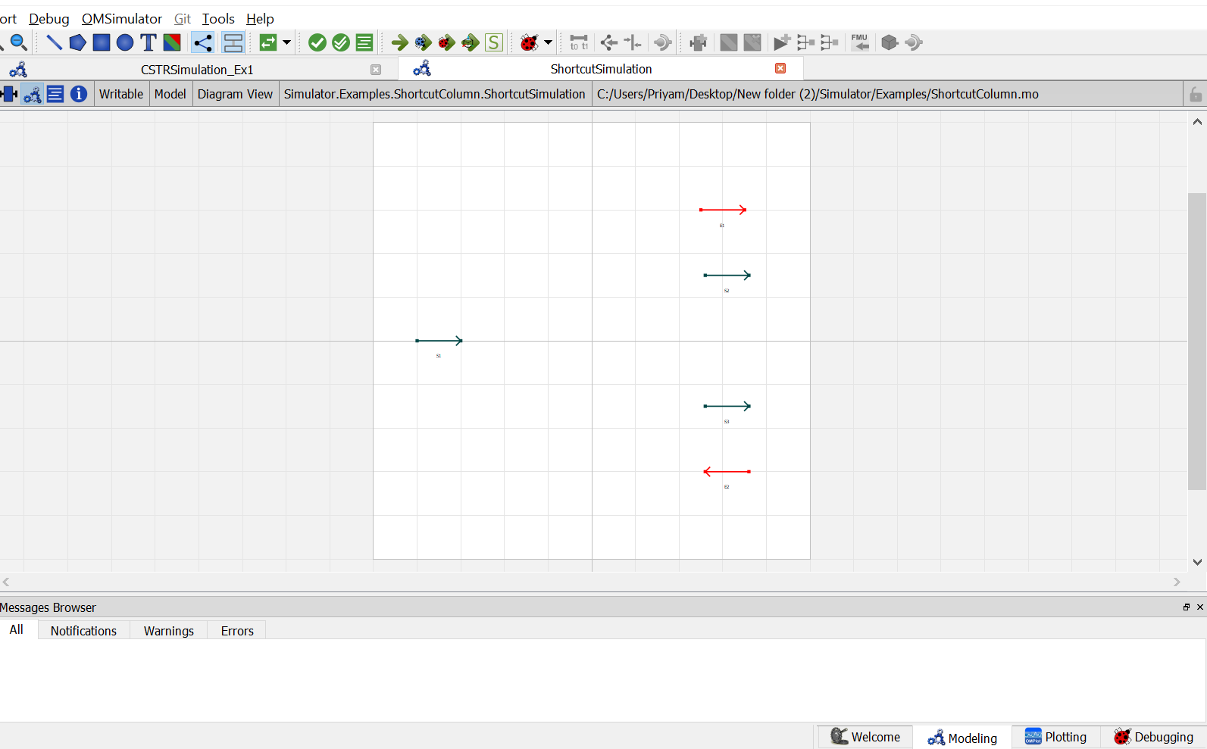Click the ShortcutColumn.mo file path
Viewport: 1207px width, 749px height.
(x=818, y=94)
